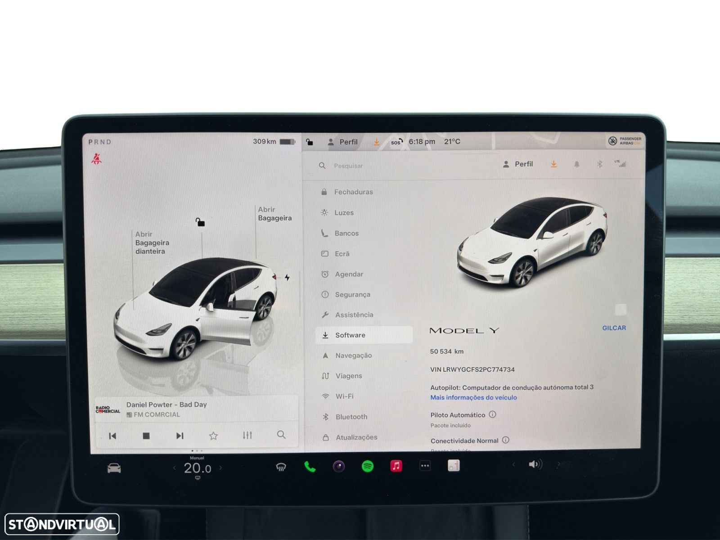
Task: Open audio equalizer settings icon
Action: click(x=247, y=435)
